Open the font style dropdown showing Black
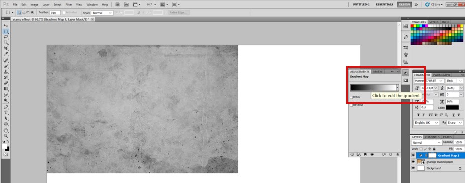This screenshot has height=183, width=465. click(454, 81)
